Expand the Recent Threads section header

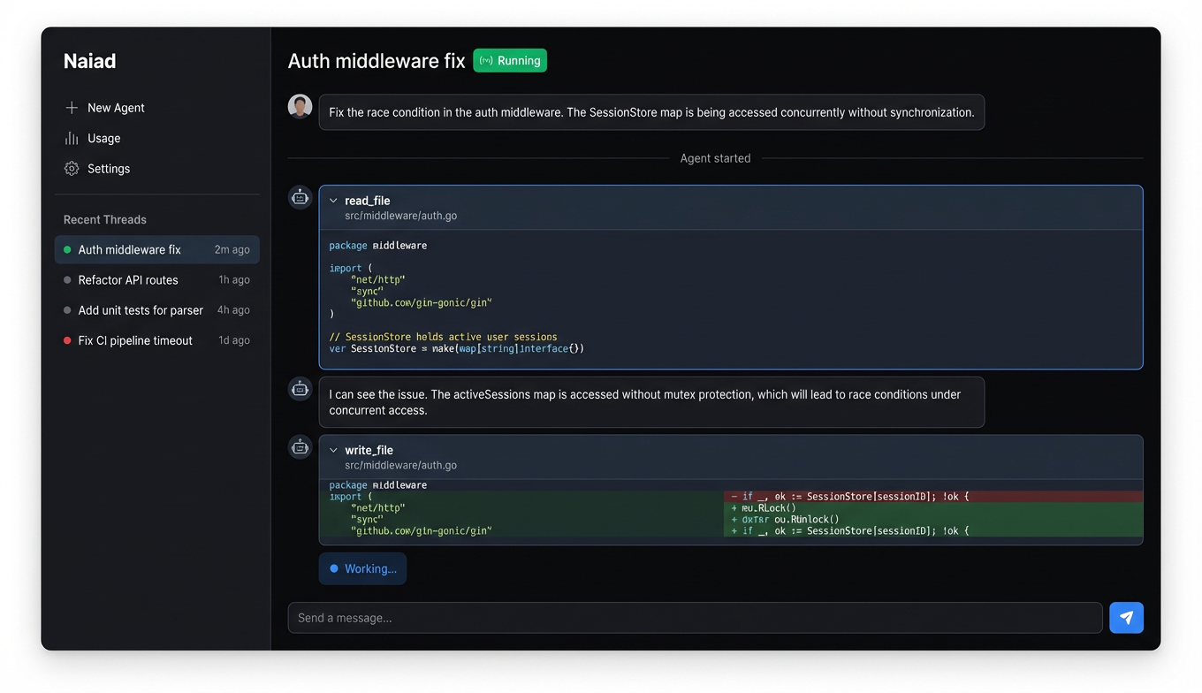[x=104, y=219]
